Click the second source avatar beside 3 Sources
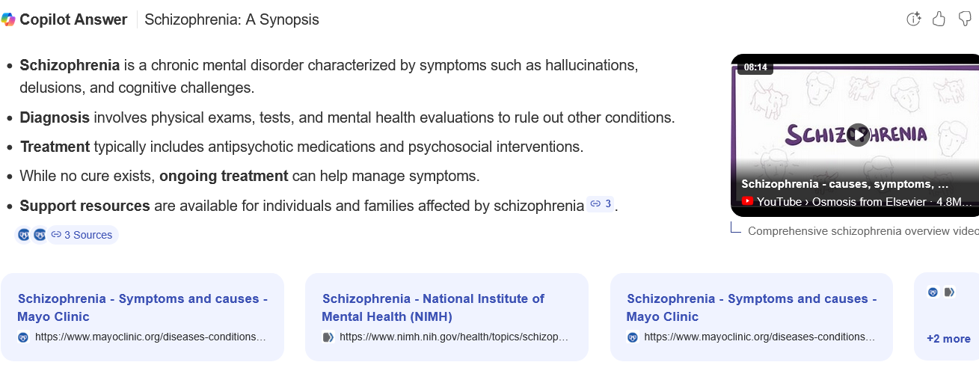Viewport: 979px width, 380px height. [x=40, y=235]
